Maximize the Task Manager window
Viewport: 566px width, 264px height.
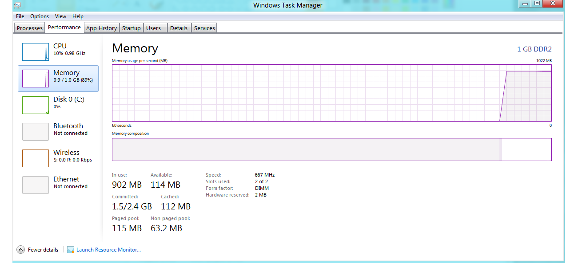click(x=537, y=3)
